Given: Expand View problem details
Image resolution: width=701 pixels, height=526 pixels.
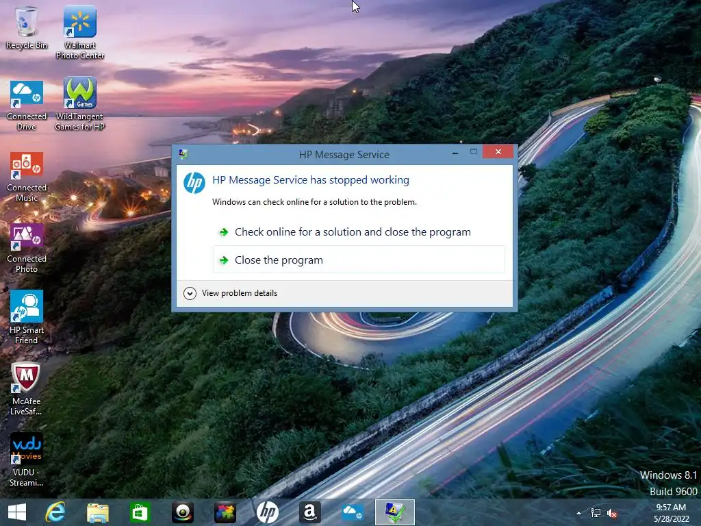Looking at the screenshot, I should click(x=231, y=293).
